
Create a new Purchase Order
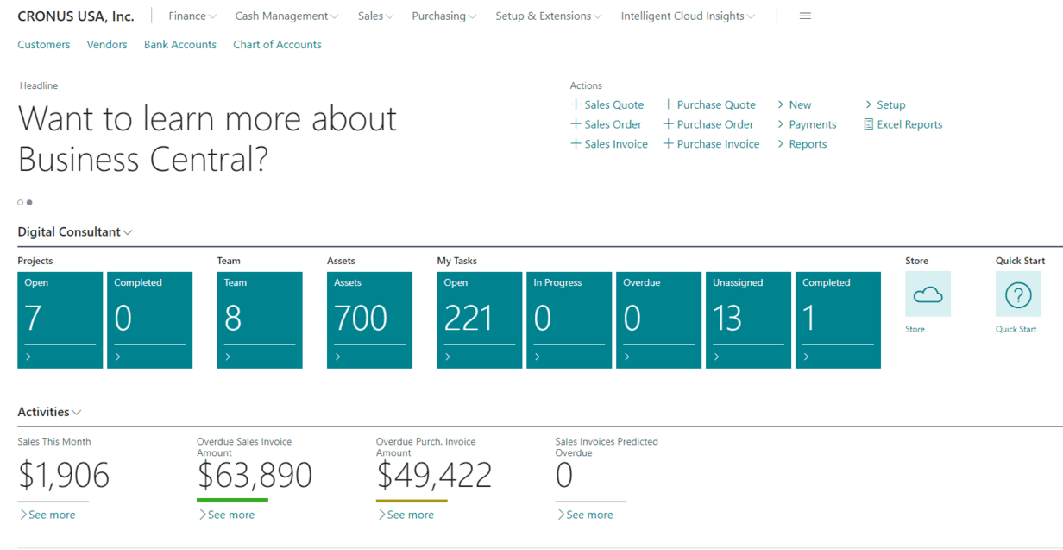(x=708, y=124)
